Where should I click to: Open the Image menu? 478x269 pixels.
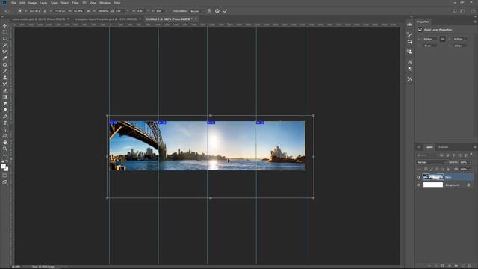(32, 3)
